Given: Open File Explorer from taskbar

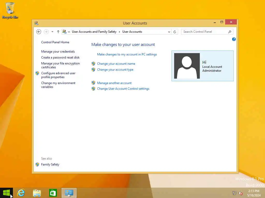Looking at the screenshot, I should coord(37,193).
